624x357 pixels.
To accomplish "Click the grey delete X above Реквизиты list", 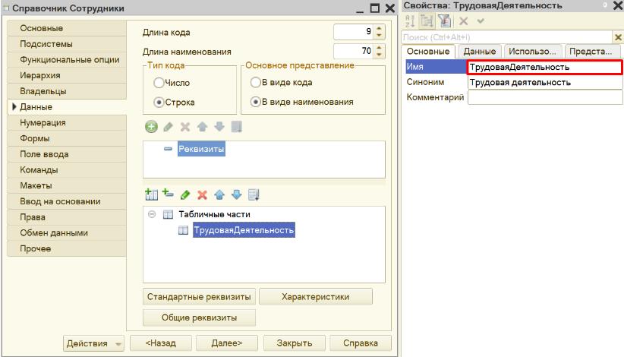I will pos(185,127).
